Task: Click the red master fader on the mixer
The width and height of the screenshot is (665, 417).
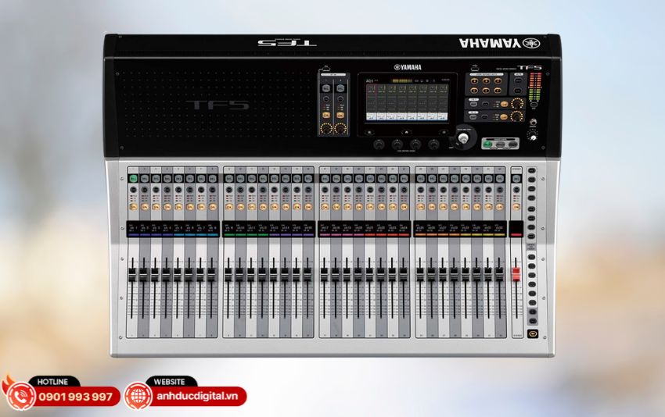Action: 516,274
